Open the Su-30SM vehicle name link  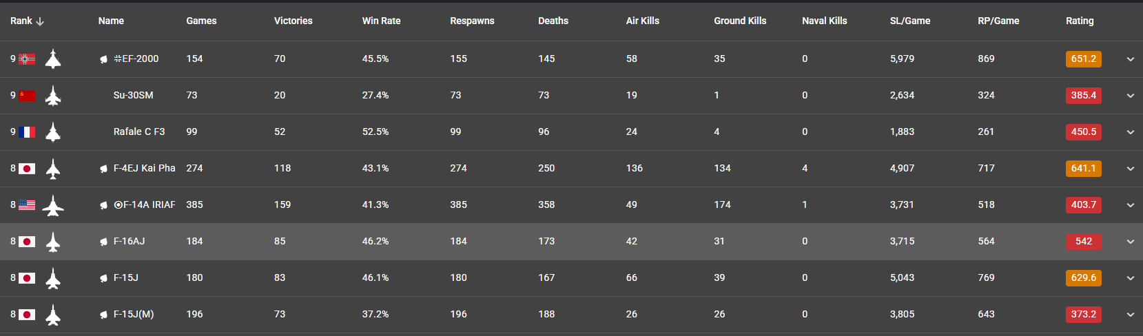click(x=133, y=96)
